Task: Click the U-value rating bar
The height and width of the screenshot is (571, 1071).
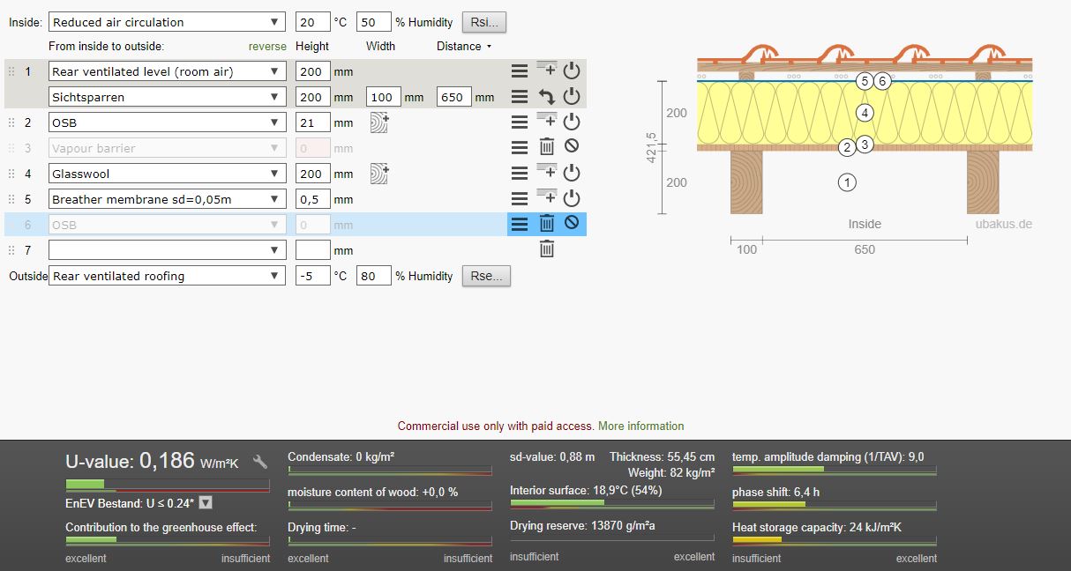Action: tap(168, 485)
